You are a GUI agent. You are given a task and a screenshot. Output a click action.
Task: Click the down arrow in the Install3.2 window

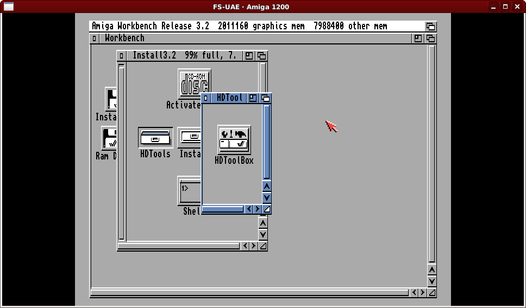point(263,235)
